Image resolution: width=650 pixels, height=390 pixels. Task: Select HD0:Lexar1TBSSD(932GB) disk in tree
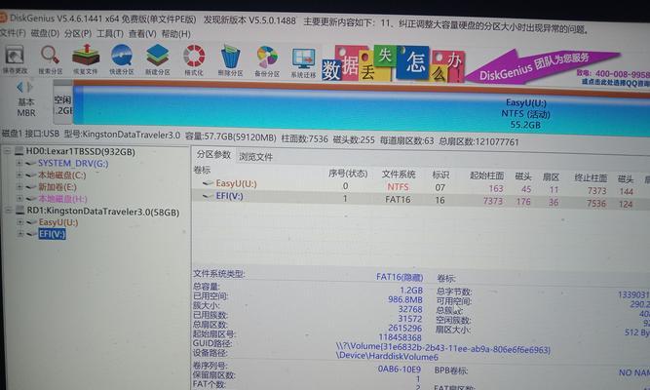81,151
